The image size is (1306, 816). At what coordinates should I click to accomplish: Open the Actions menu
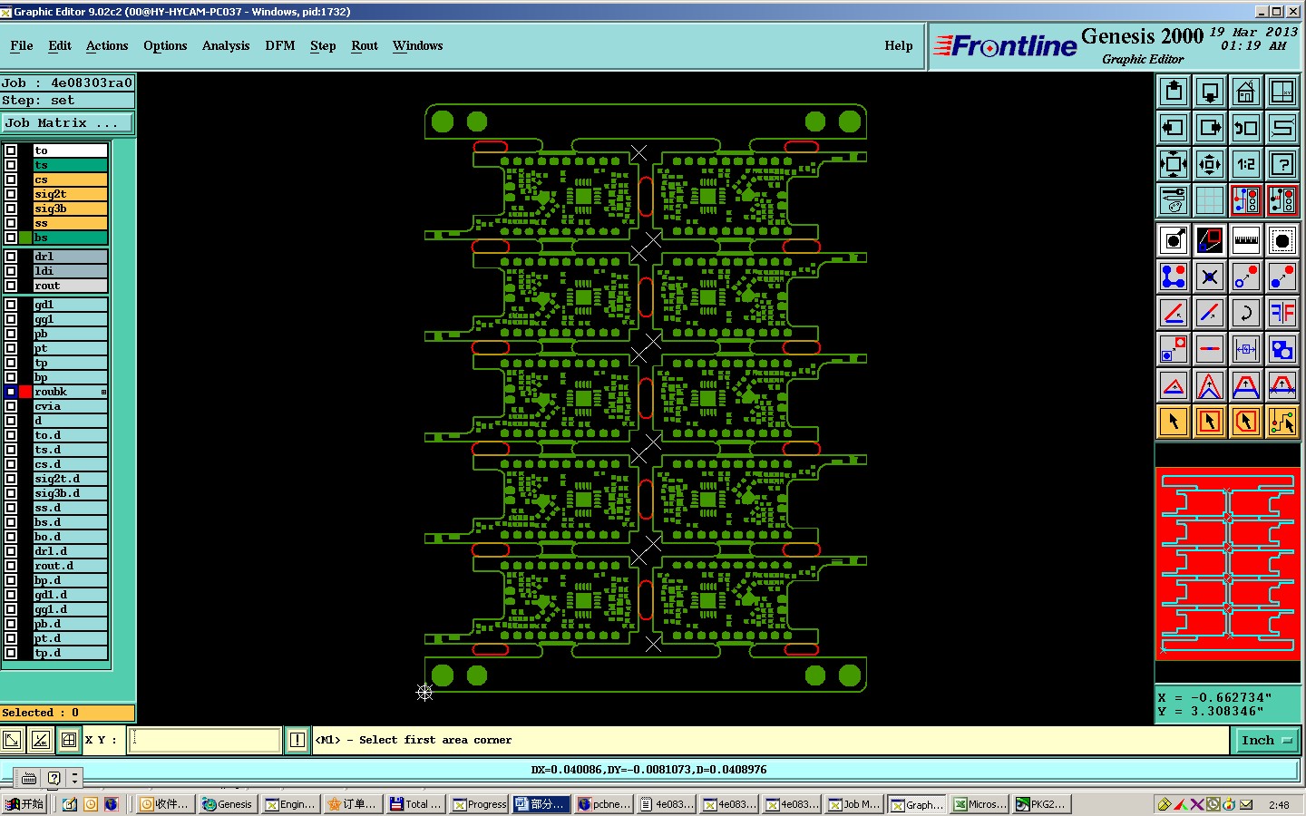click(x=107, y=45)
